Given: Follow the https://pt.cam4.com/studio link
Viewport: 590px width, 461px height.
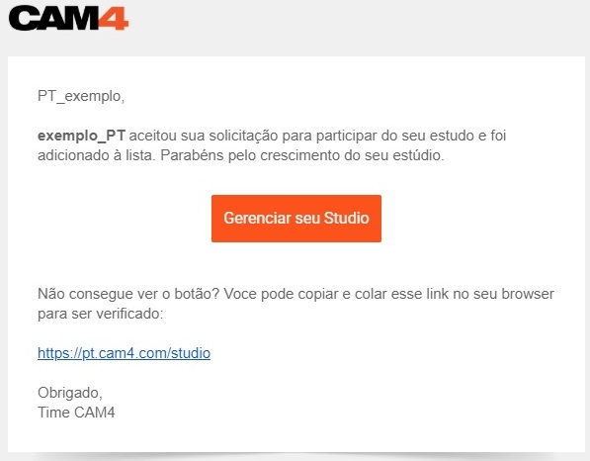Looking at the screenshot, I should (x=124, y=353).
